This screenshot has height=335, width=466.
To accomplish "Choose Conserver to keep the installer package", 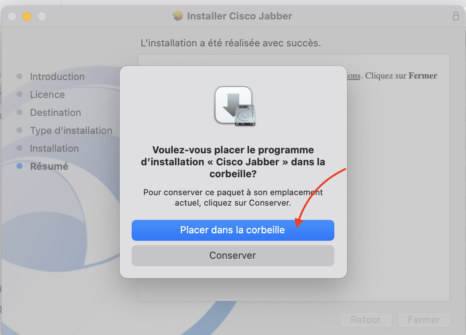I will pyautogui.click(x=233, y=256).
